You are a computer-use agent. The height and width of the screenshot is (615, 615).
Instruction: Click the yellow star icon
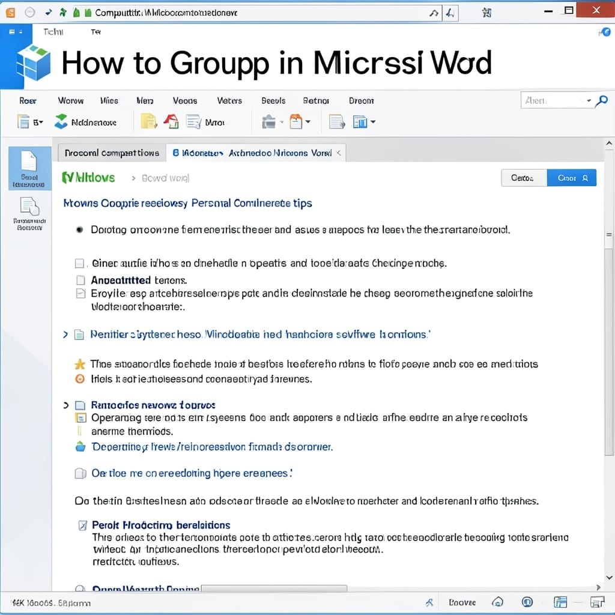coord(80,365)
